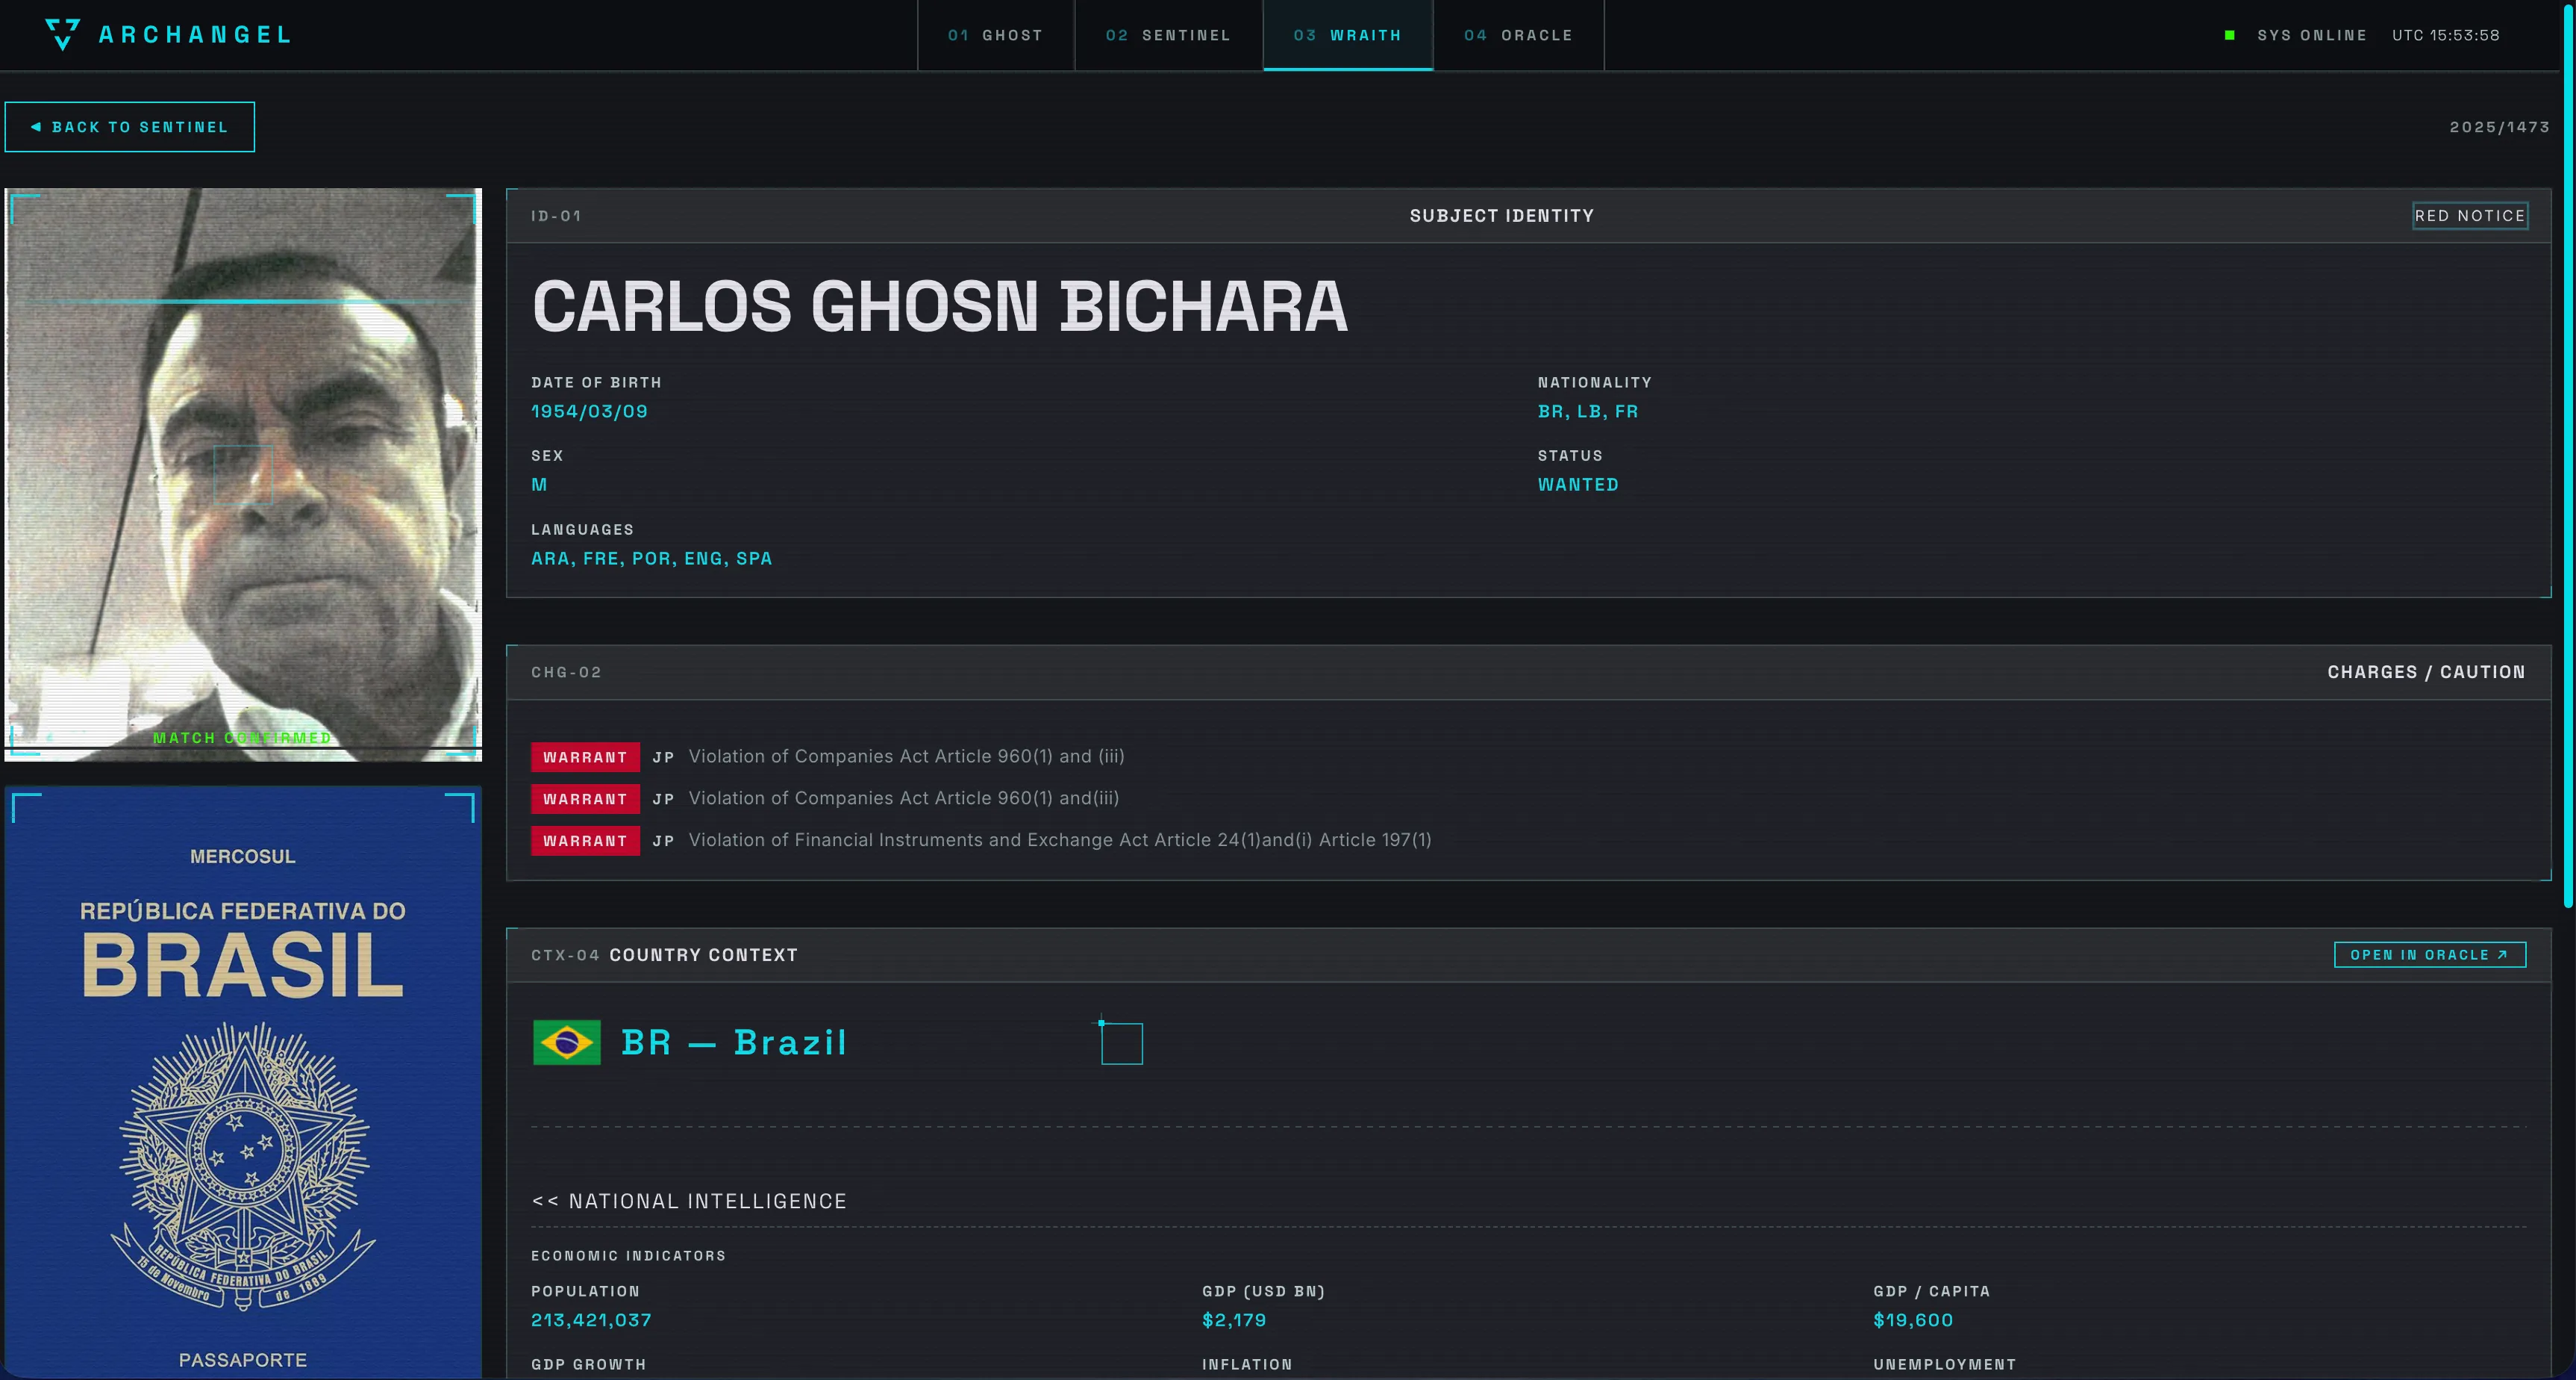
Task: Click languages ARA, FRE, POR, ENG, SPA
Action: pyautogui.click(x=651, y=559)
